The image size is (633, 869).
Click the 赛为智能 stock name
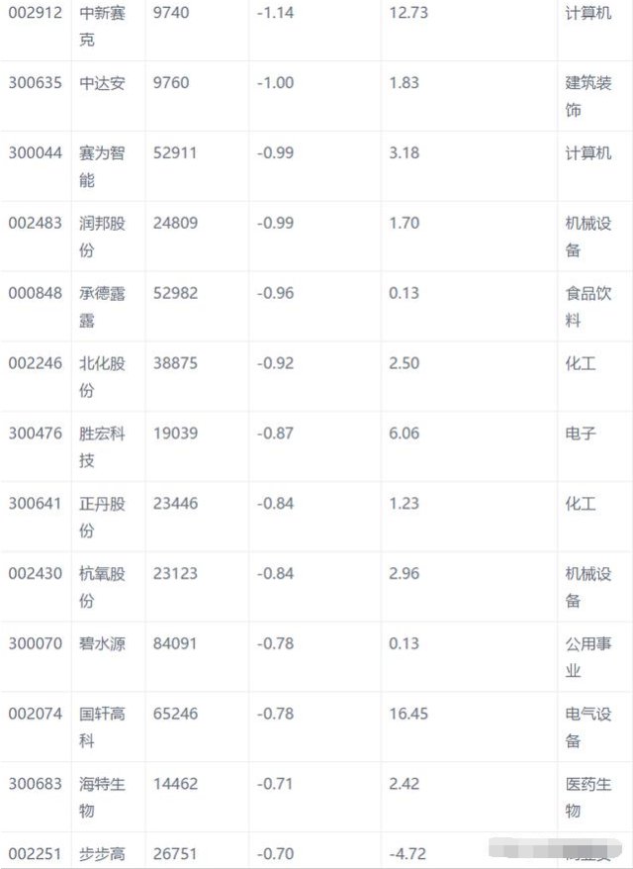point(102,167)
